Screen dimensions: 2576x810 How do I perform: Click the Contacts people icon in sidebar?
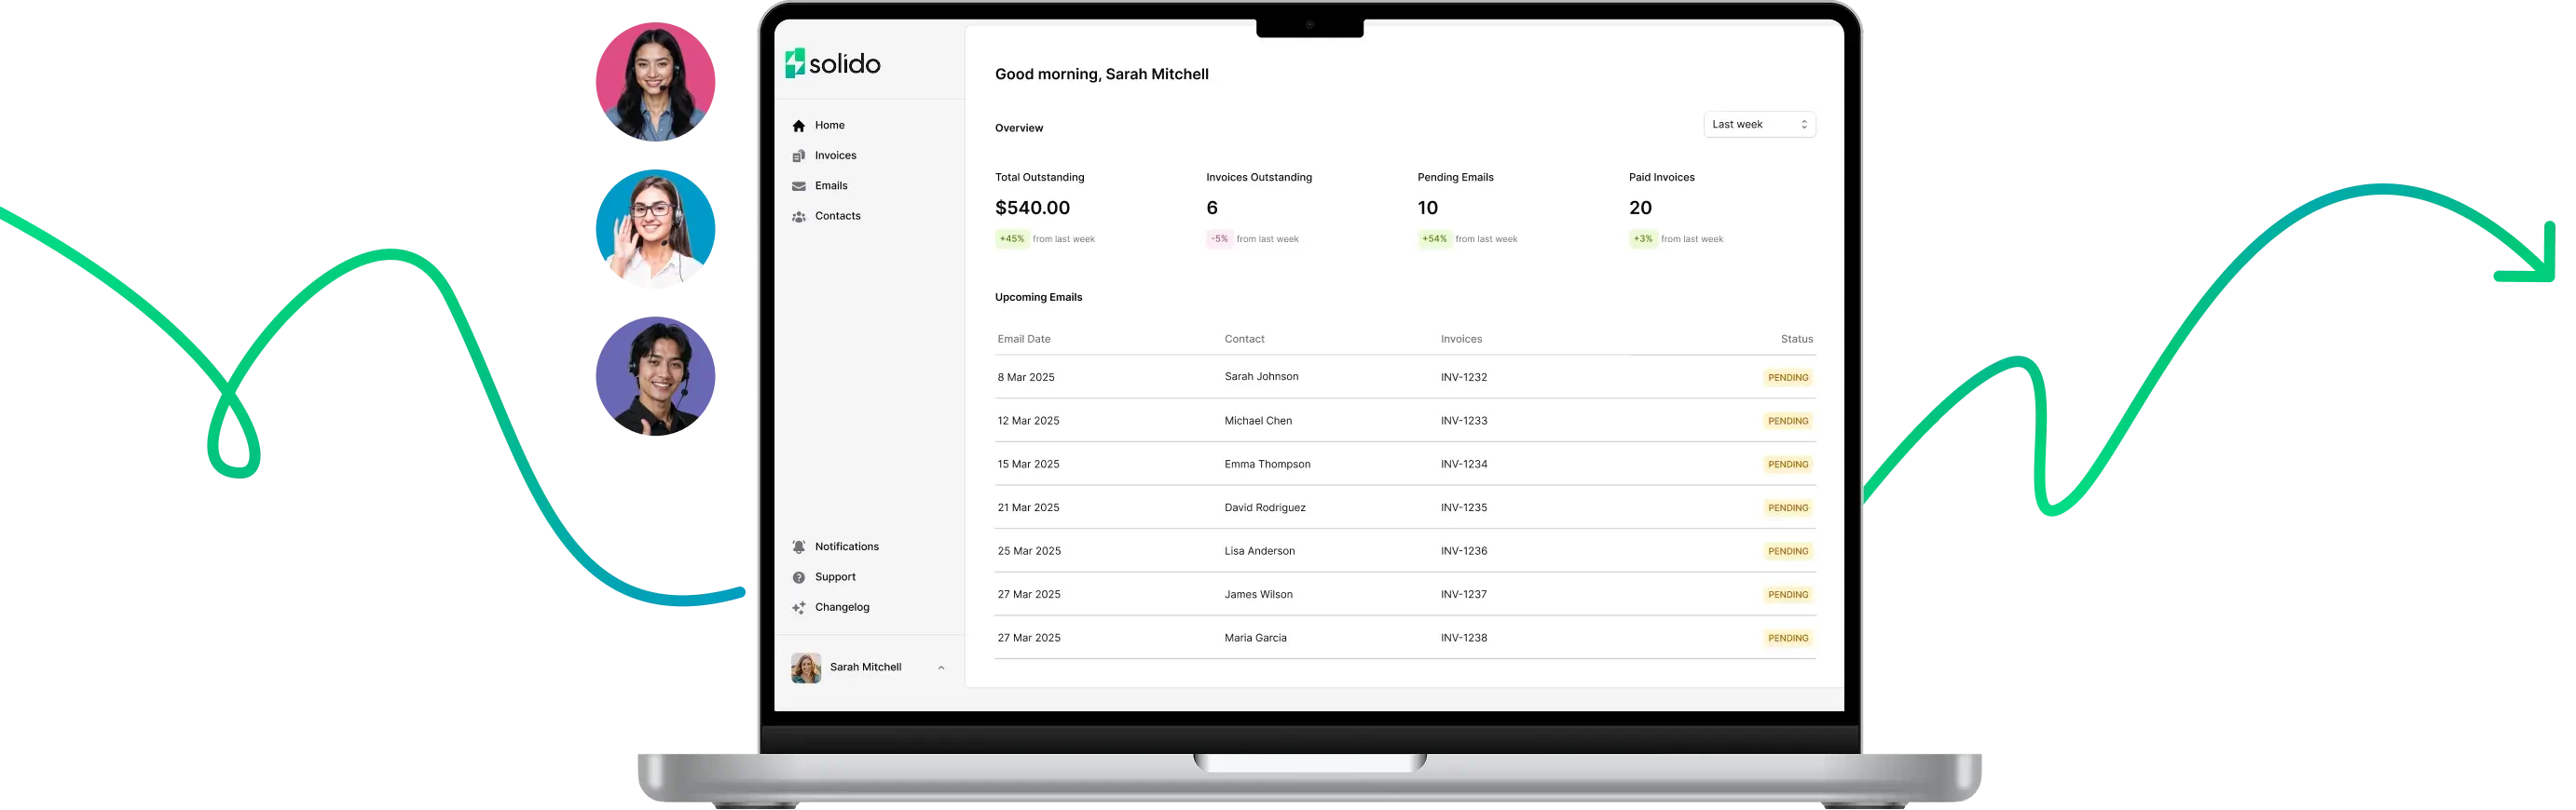tap(798, 217)
